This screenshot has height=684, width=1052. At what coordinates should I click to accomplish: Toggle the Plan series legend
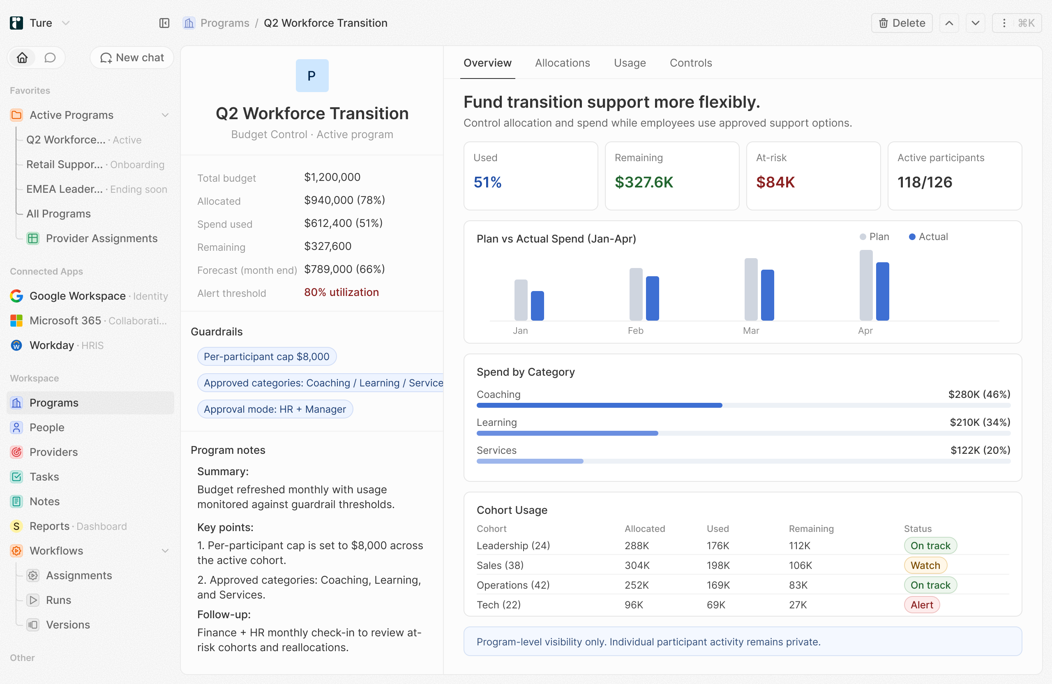874,236
